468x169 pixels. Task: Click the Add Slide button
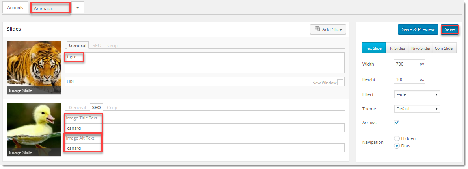pyautogui.click(x=328, y=29)
